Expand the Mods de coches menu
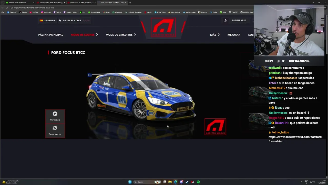The height and width of the screenshot is (185, 328). (84, 35)
